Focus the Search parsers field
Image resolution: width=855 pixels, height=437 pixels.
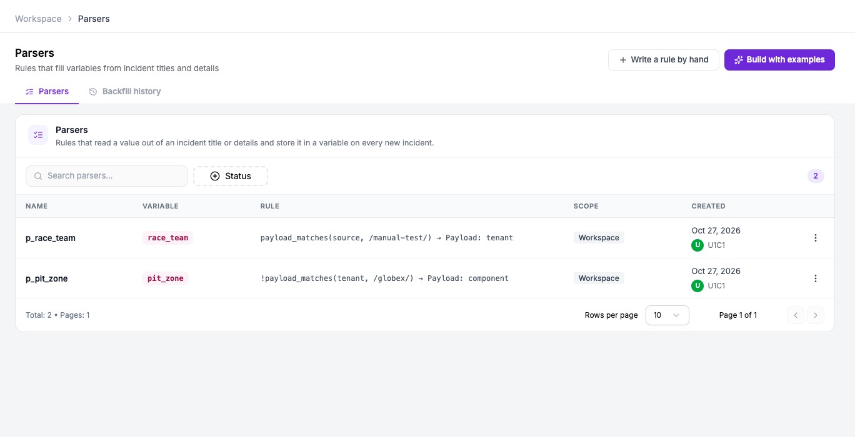pyautogui.click(x=107, y=176)
